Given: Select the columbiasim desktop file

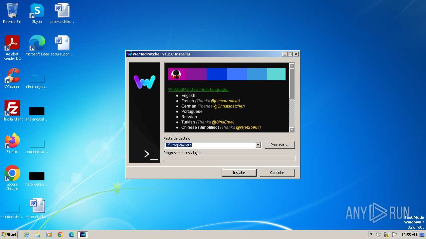Looking at the screenshot, I should click(12, 211).
